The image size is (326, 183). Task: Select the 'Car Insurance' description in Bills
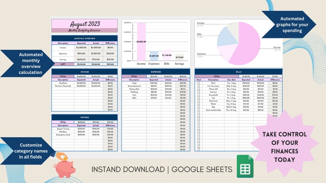pyautogui.click(x=213, y=86)
